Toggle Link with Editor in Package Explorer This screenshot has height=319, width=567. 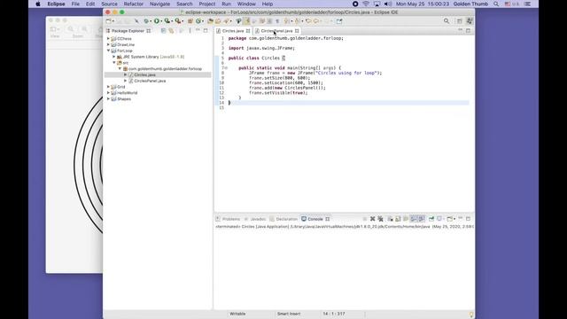click(171, 31)
